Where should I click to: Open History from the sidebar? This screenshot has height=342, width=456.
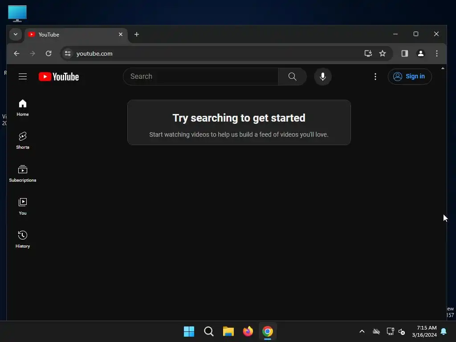coord(23,239)
